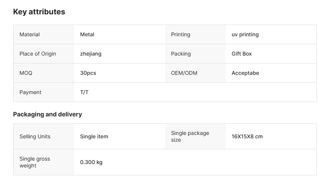This screenshot has height=178, width=318.
Task: Click the zhejiang value text
Action: click(x=90, y=54)
